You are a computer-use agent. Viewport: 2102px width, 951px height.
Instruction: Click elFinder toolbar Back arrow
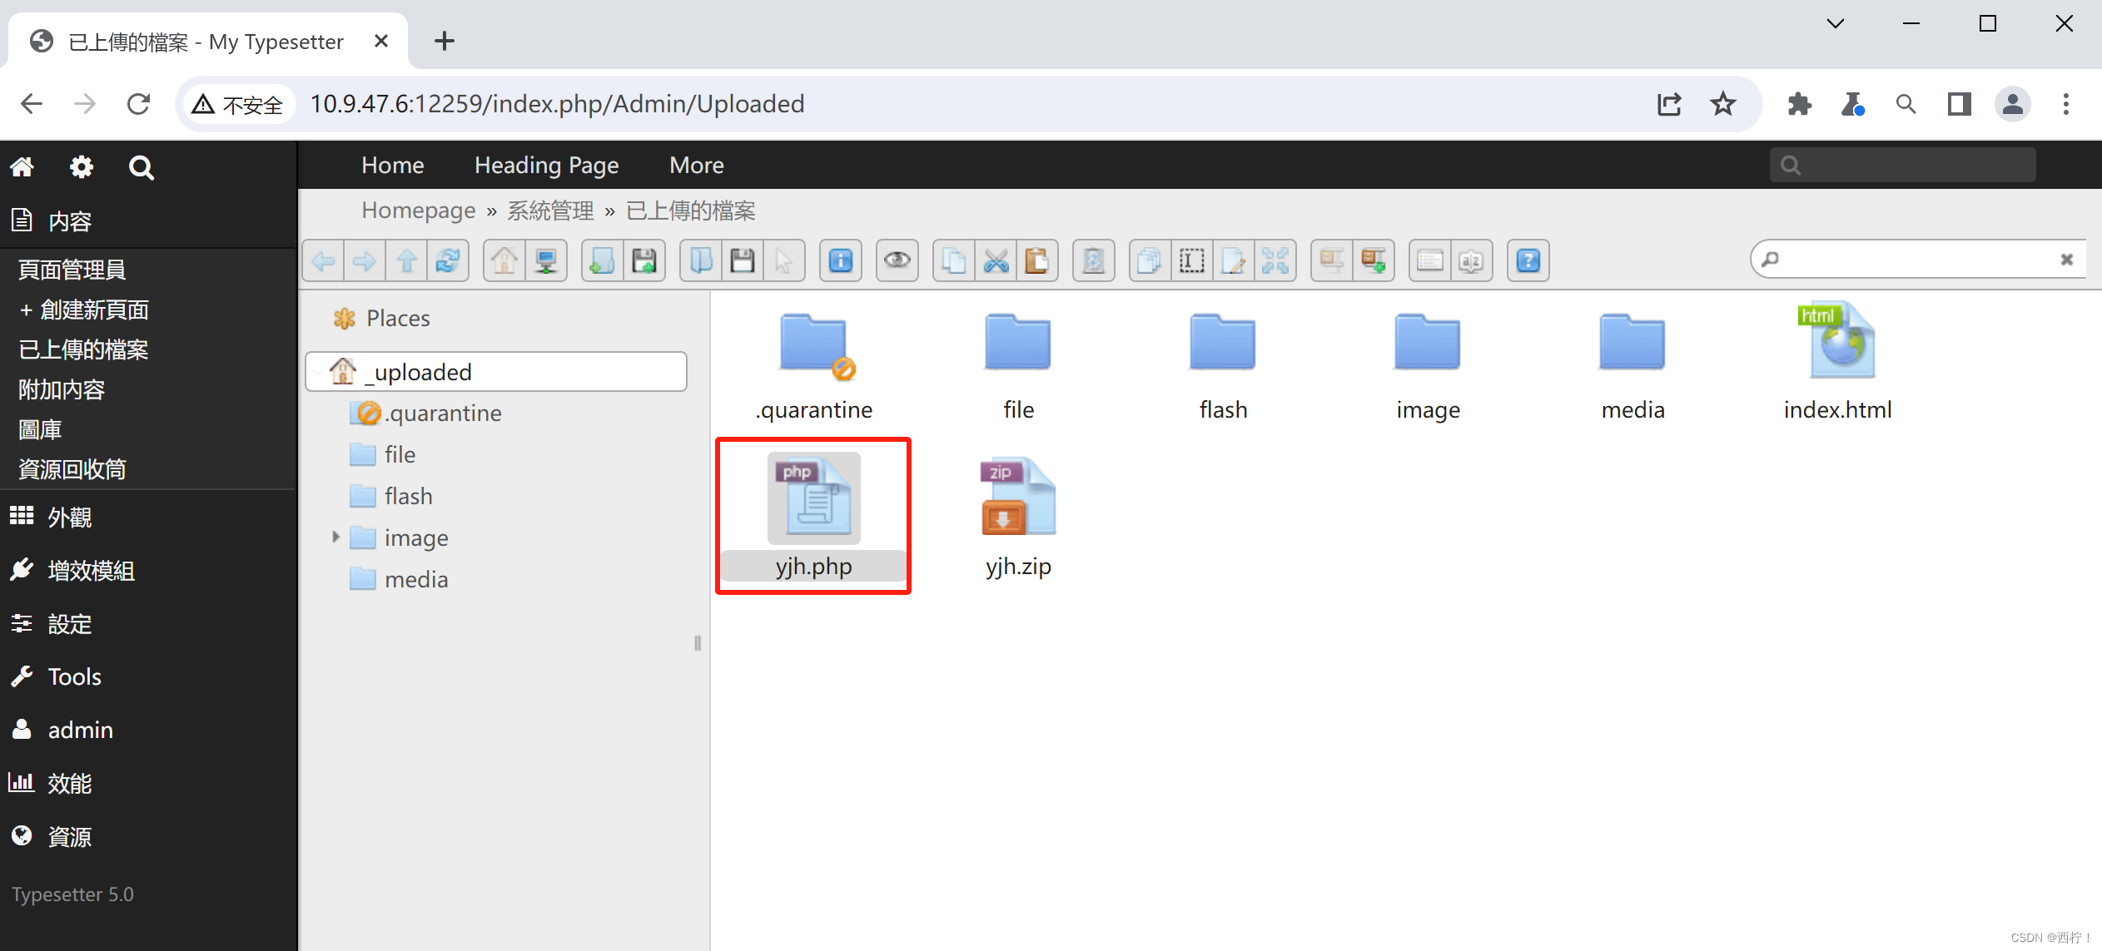[324, 261]
